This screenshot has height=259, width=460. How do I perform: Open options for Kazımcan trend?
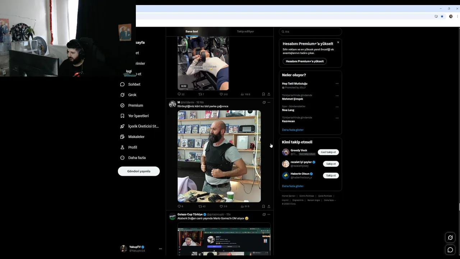click(337, 118)
